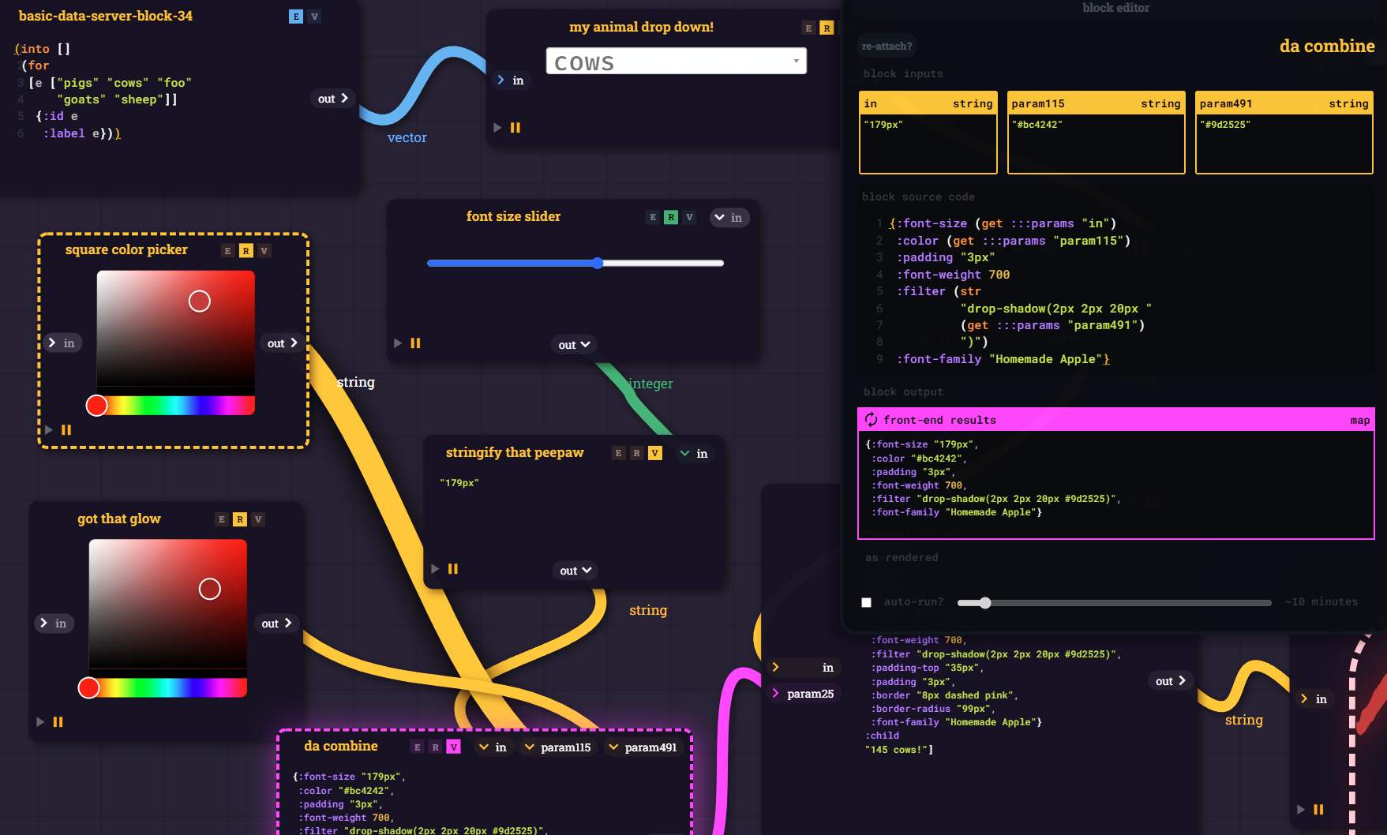Expand param491 port on da combine block
Viewport: 1387px width, 835px height.
(643, 747)
